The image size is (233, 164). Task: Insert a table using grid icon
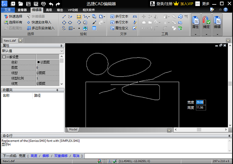(x=94, y=28)
